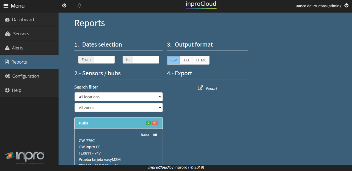Click the Dashboard gauge icon
This screenshot has height=171, width=352.
click(7, 20)
